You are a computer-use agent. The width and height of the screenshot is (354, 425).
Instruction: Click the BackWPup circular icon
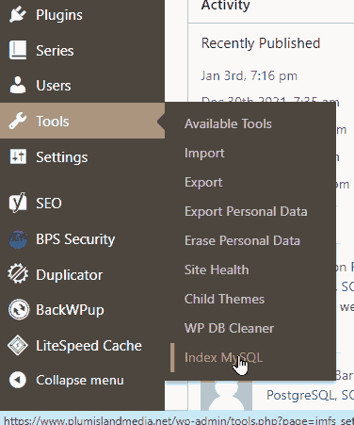pyautogui.click(x=19, y=309)
